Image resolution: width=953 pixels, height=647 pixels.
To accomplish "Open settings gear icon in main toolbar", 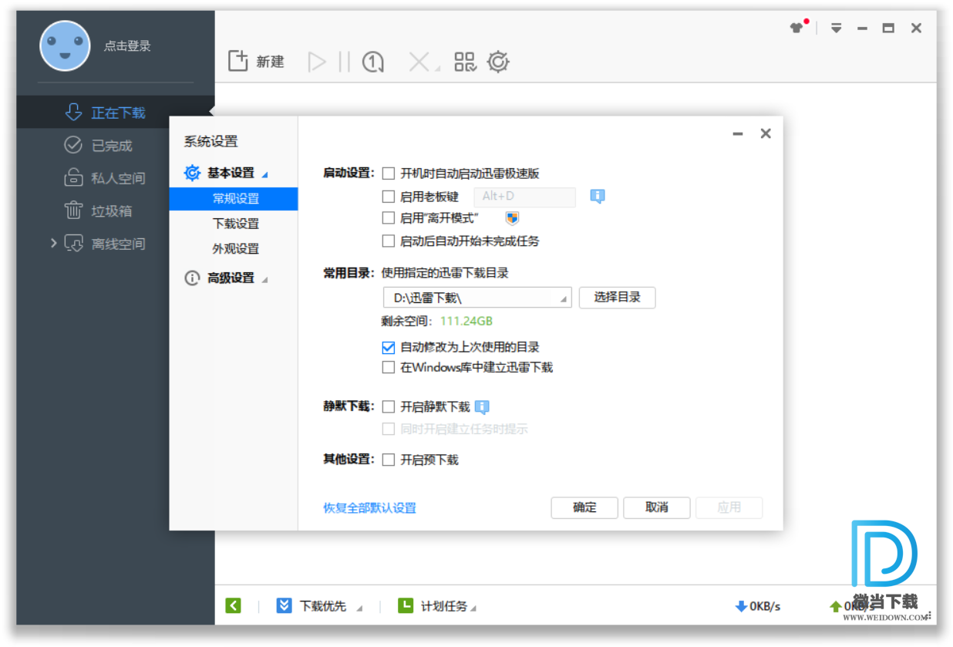I will [498, 62].
